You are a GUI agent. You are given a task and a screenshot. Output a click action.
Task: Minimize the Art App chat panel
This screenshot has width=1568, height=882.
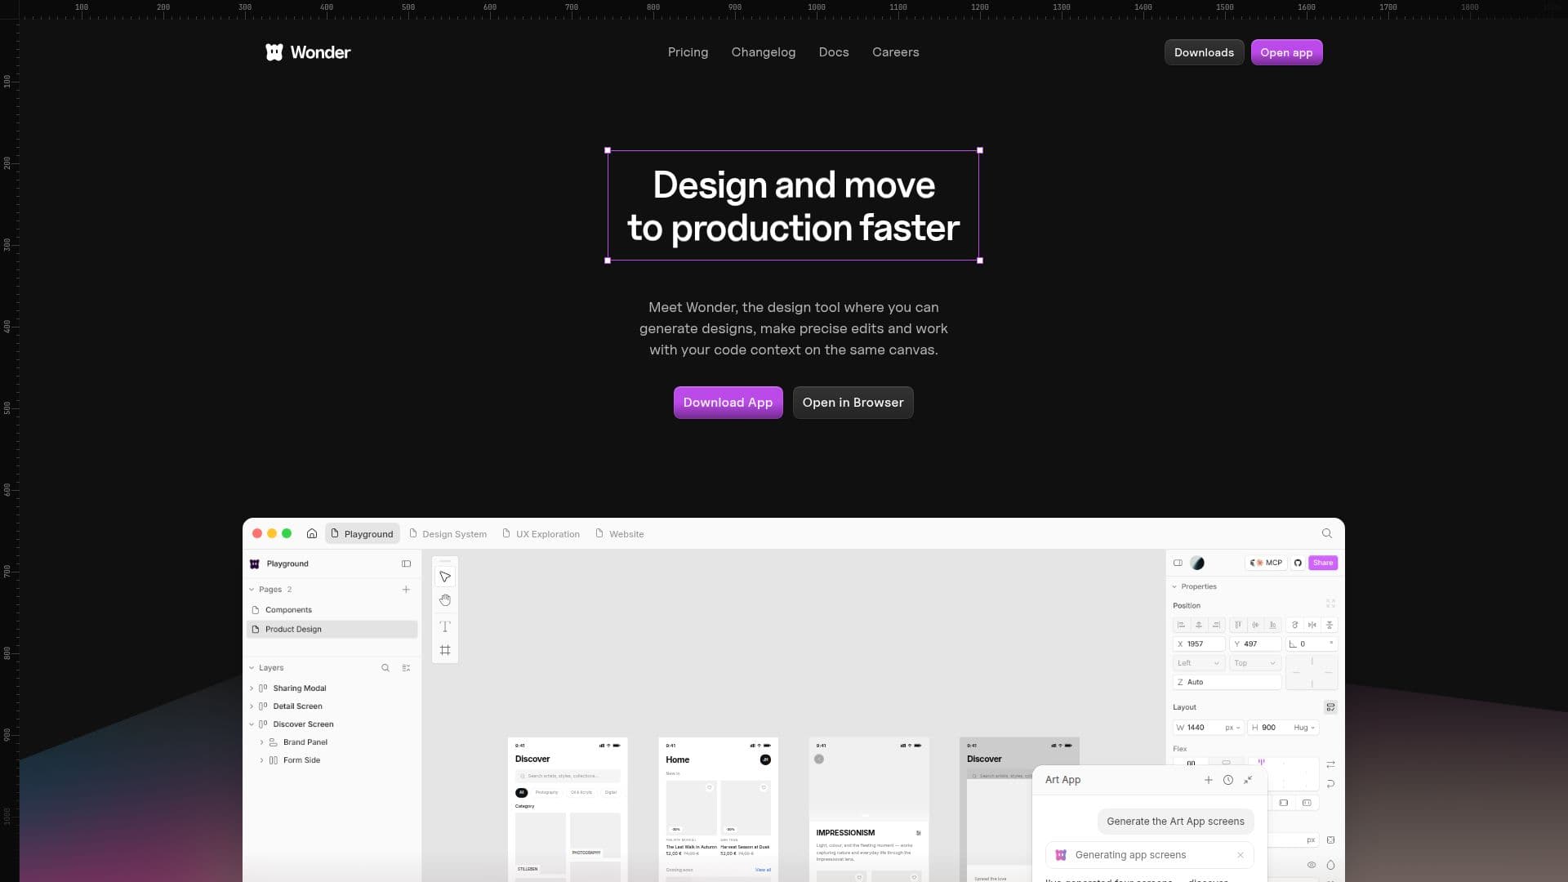[1248, 780]
